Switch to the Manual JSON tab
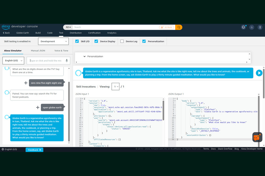The image size is (265, 176). (x=38, y=50)
